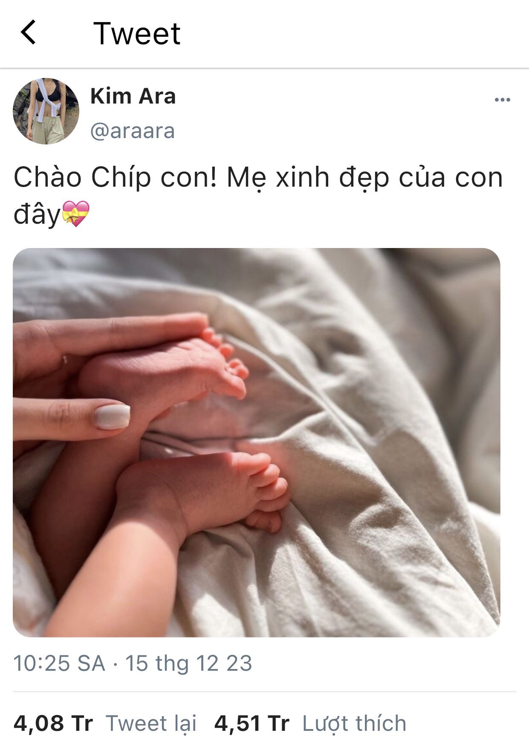Tap the manicured fingernail in the photo
The width and height of the screenshot is (529, 750).
[112, 417]
